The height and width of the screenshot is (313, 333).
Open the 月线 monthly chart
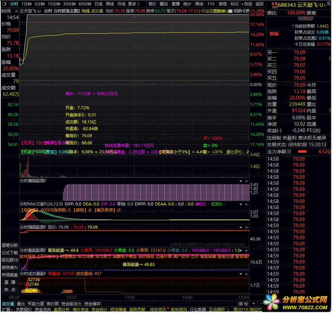pos(122,4)
